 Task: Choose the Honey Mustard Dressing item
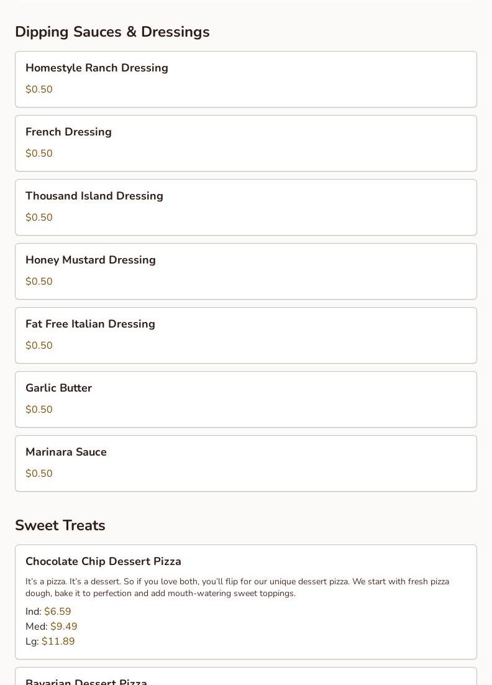[91, 260]
